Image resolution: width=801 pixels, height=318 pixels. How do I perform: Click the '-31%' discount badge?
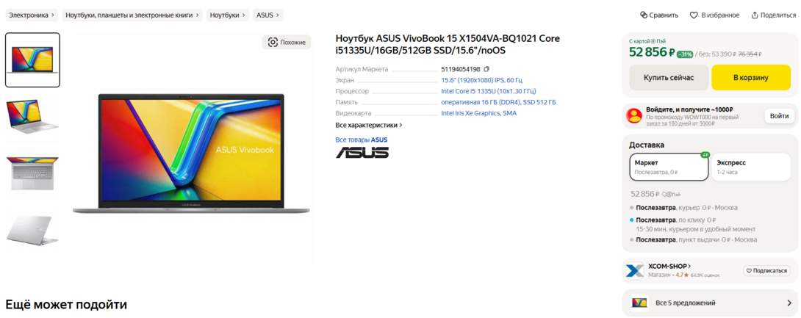pyautogui.click(x=685, y=54)
